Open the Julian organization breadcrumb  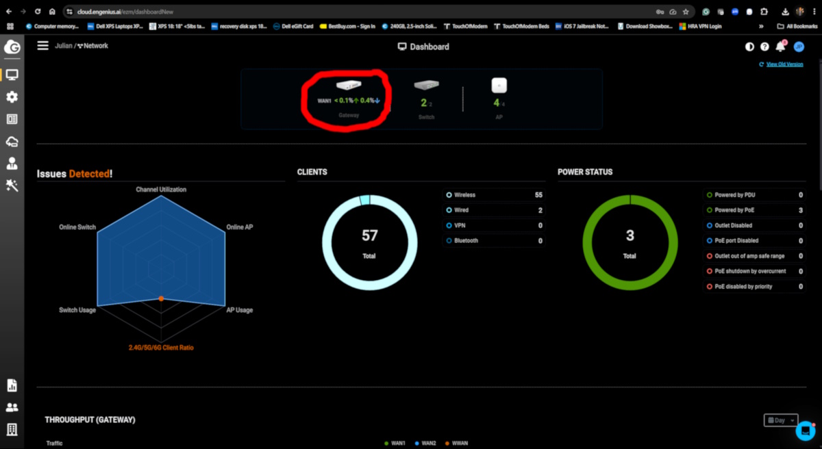(x=63, y=46)
